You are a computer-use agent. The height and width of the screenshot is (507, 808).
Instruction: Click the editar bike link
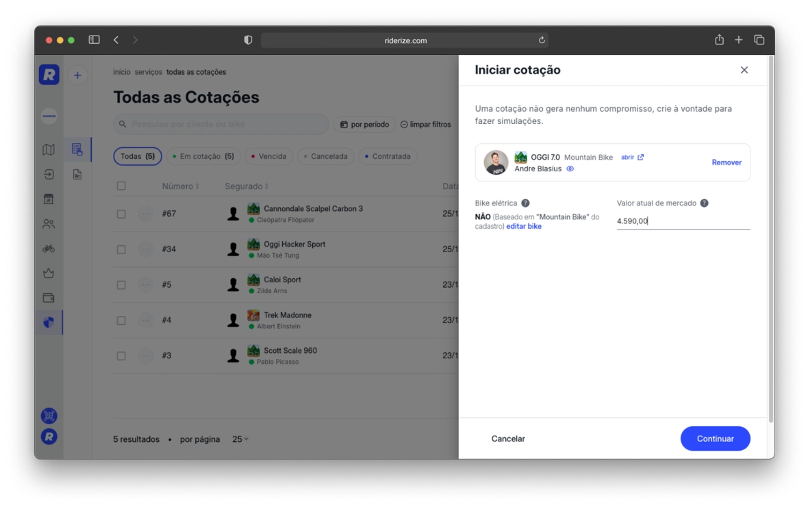[x=524, y=227]
